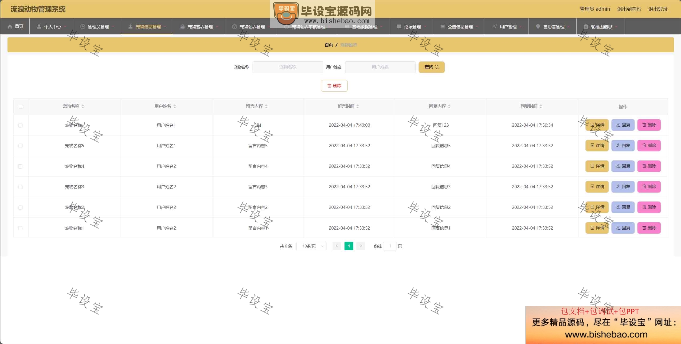This screenshot has height=344, width=681.
Task: Click the magnifier icon in 查询 button
Action: pyautogui.click(x=437, y=67)
